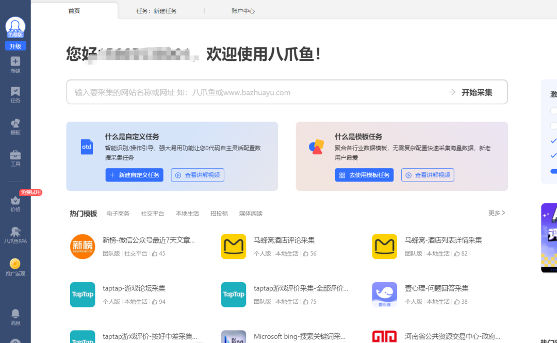The width and height of the screenshot is (557, 343).
Task: Click the user avatar icon in sidebar
Action: (15, 27)
